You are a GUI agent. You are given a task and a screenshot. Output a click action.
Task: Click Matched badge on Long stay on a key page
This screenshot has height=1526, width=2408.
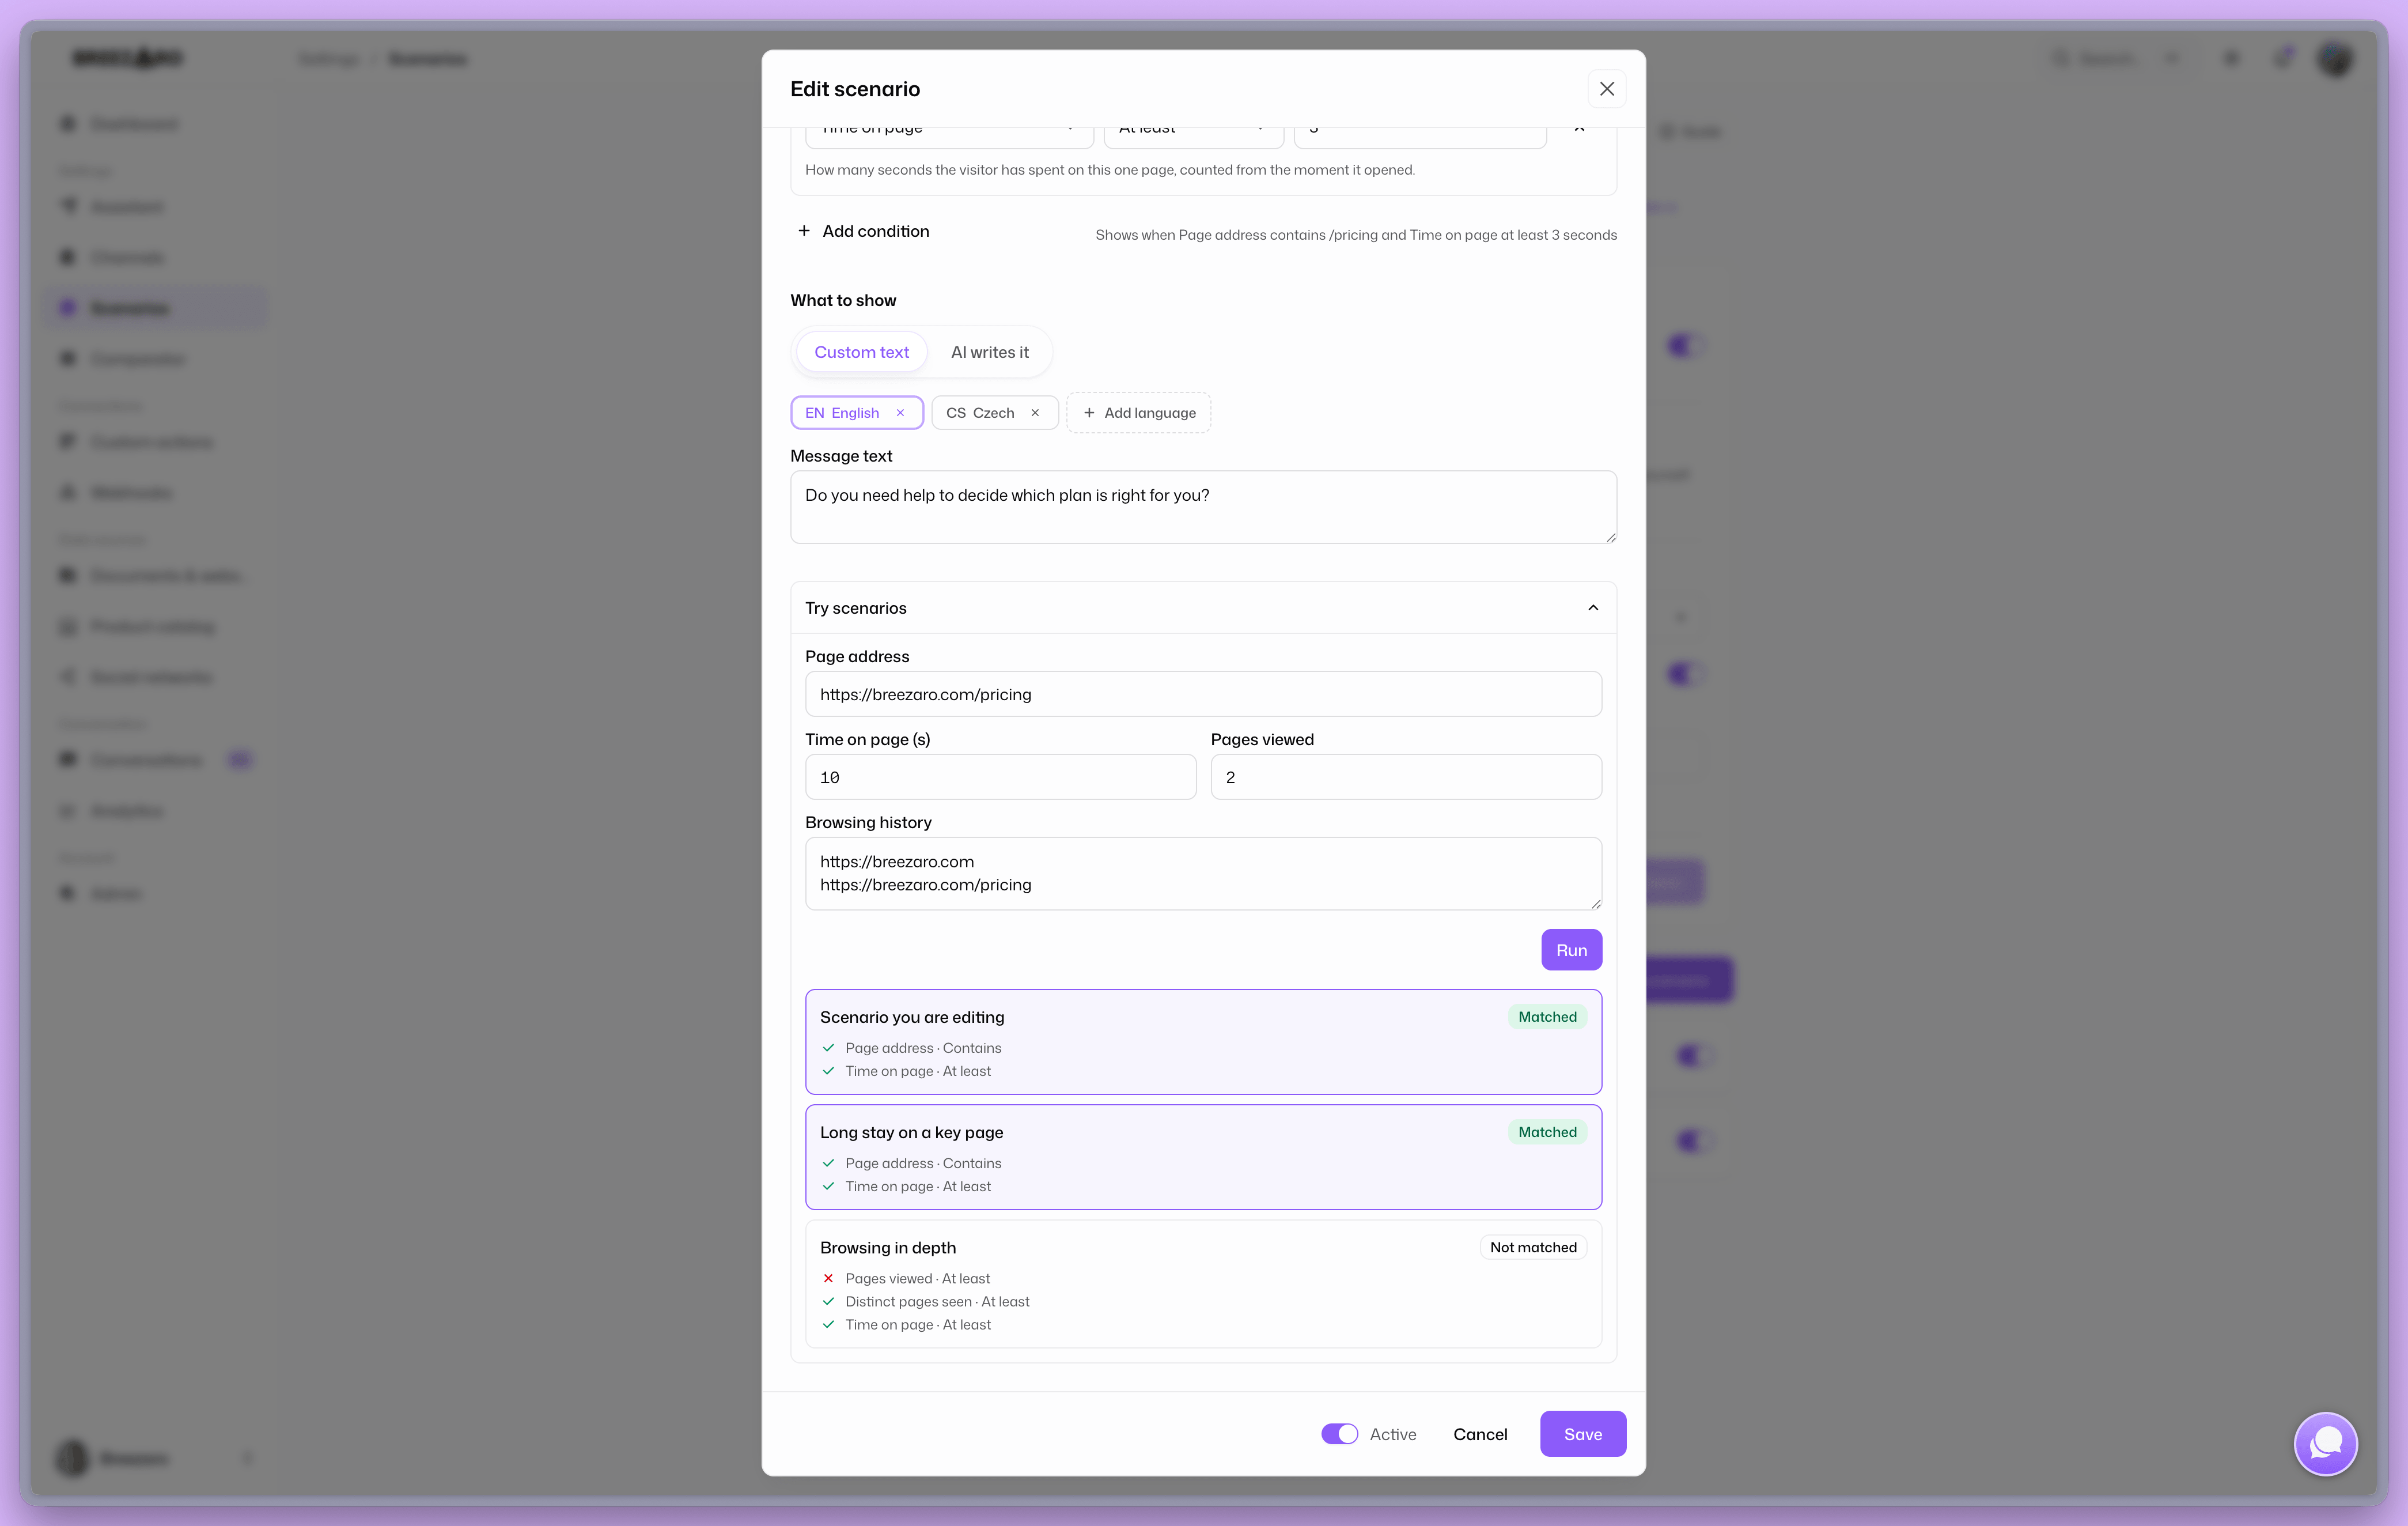[1547, 1132]
